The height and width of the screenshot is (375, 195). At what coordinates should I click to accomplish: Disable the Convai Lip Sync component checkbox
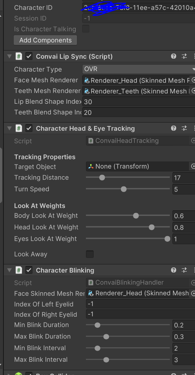click(x=29, y=56)
